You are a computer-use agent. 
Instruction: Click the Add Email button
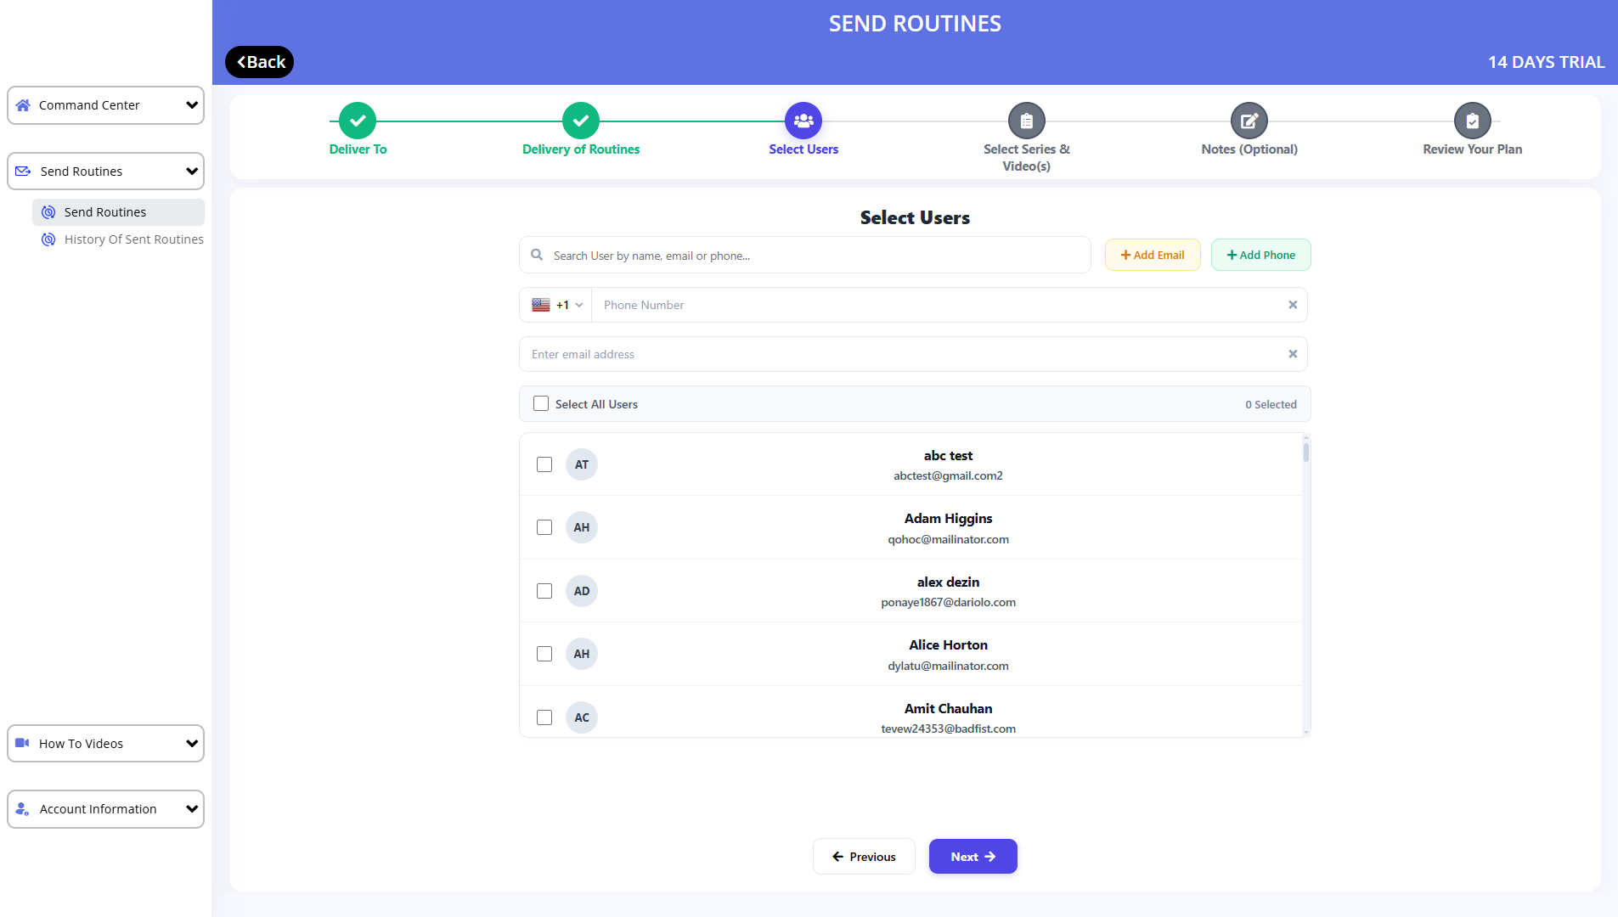(1153, 255)
